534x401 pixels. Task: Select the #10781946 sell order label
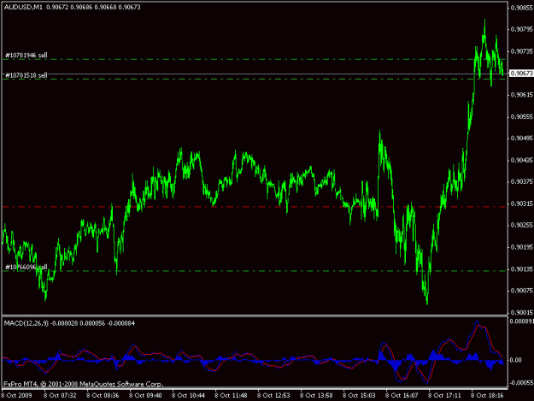pos(26,56)
